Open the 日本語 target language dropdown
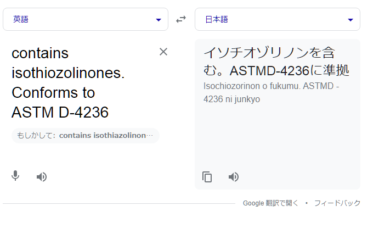The image size is (379, 228). pyautogui.click(x=278, y=19)
